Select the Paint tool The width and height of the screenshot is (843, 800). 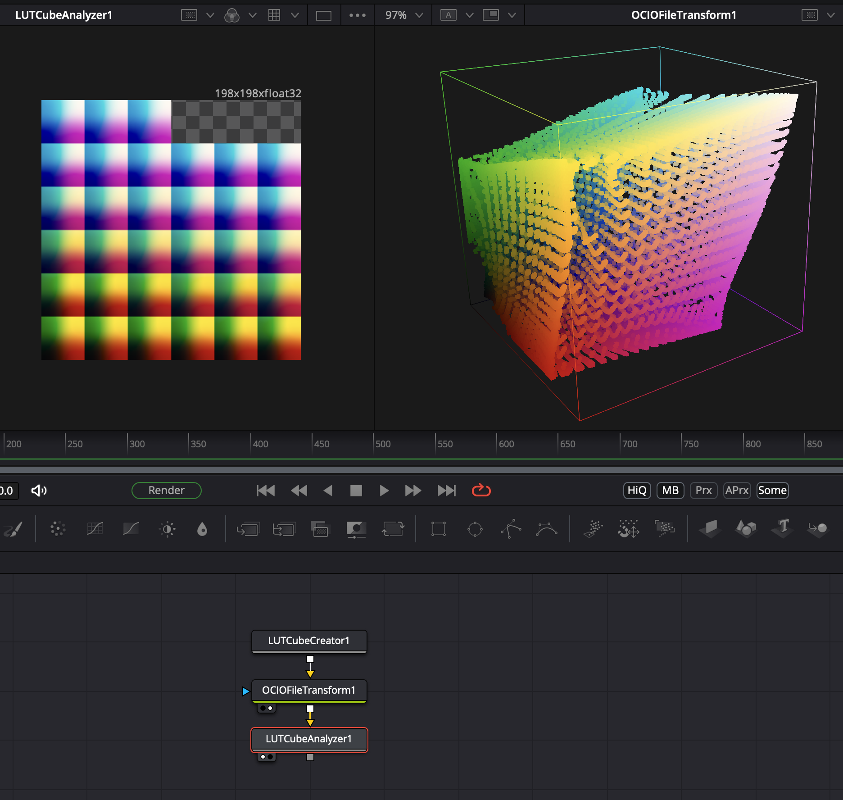pyautogui.click(x=14, y=529)
